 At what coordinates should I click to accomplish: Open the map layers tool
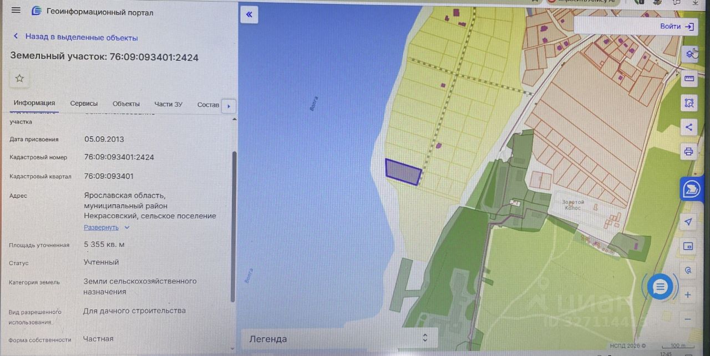(689, 54)
